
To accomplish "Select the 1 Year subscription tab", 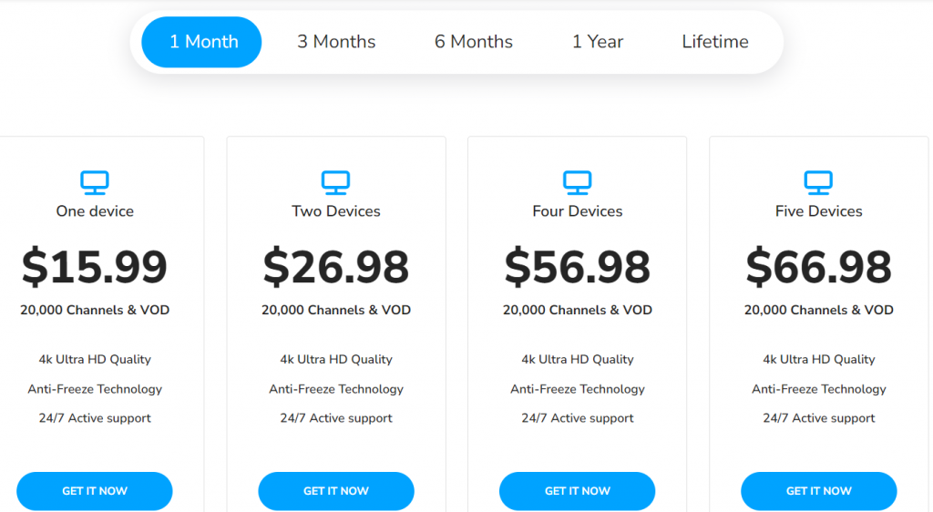I will tap(598, 42).
